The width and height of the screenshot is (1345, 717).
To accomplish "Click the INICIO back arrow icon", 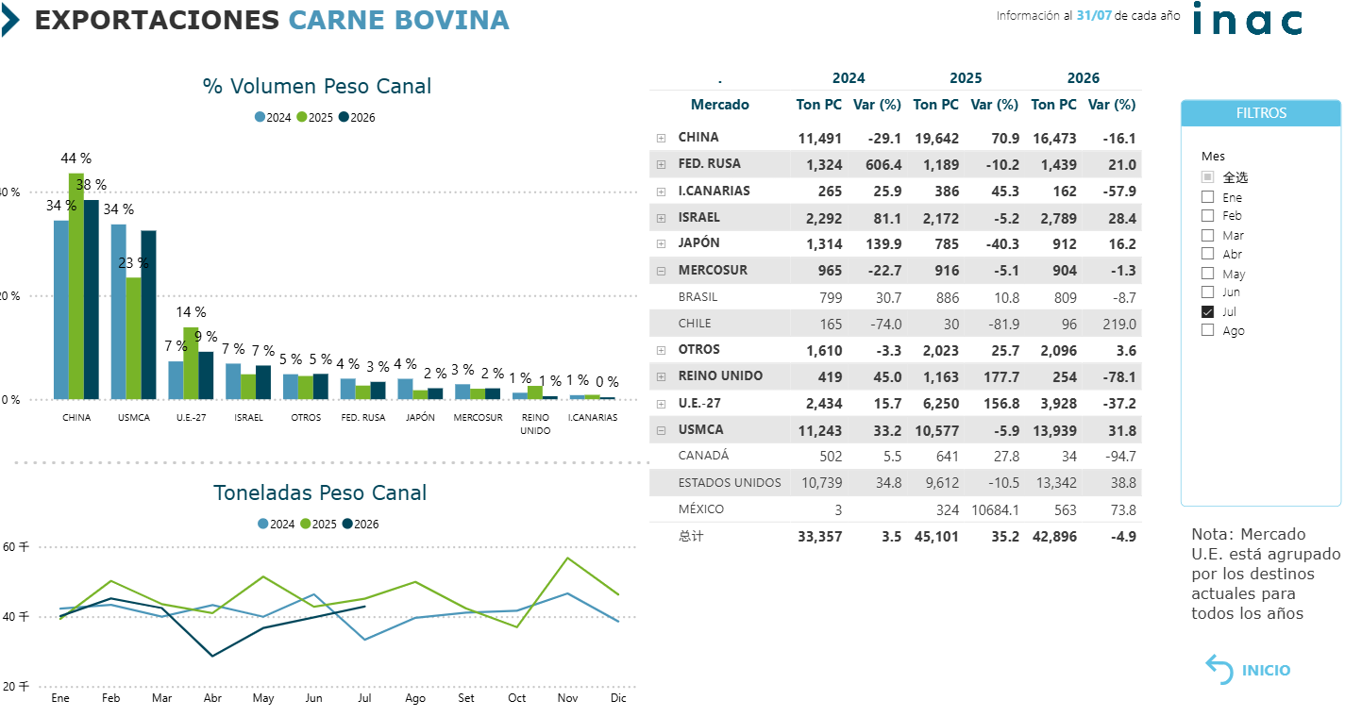I will coord(1219,670).
